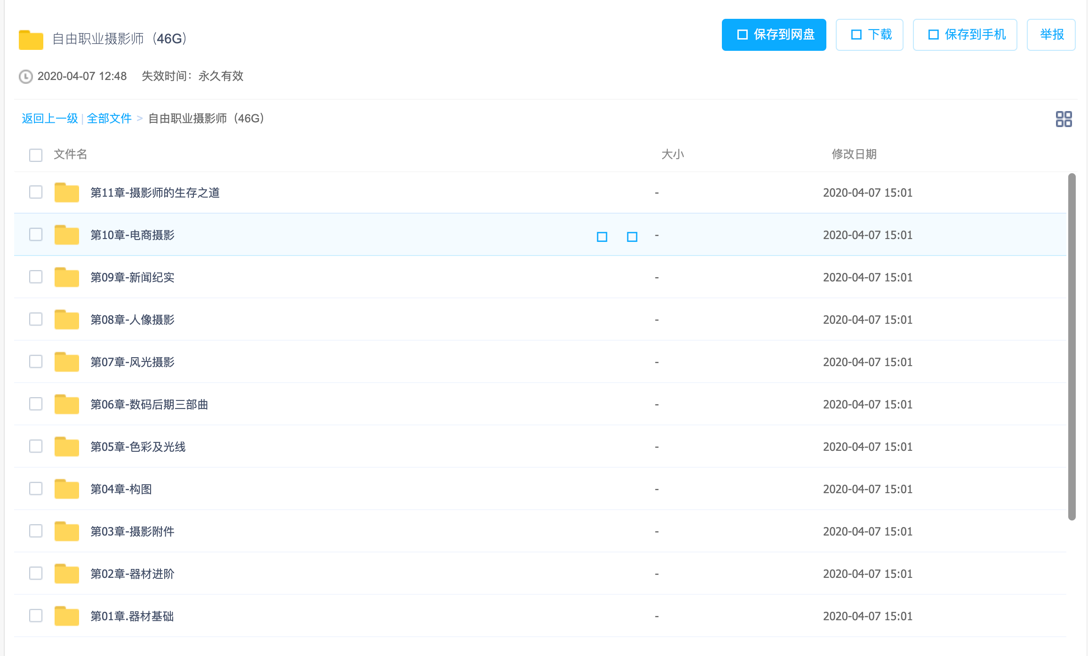This screenshot has width=1088, height=656.
Task: Select checkbox for 第04章-构图
Action: point(36,488)
